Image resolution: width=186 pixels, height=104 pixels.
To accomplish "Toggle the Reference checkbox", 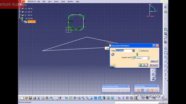I will pos(140,51).
